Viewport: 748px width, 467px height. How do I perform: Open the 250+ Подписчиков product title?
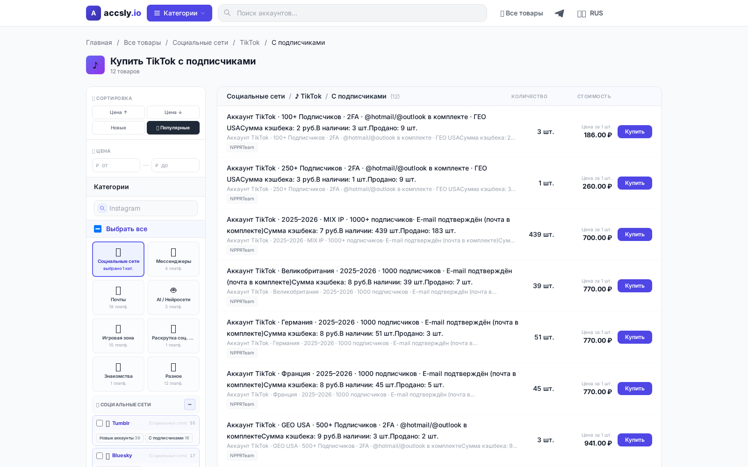(x=357, y=174)
